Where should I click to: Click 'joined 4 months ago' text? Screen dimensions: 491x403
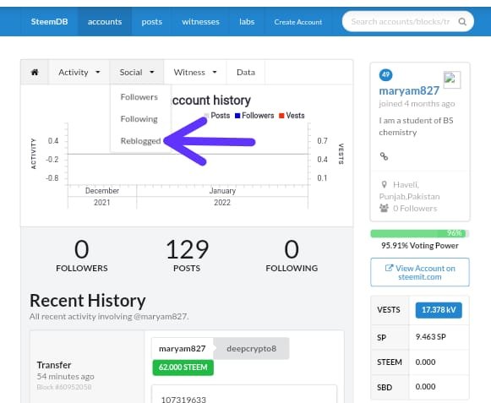pos(417,104)
